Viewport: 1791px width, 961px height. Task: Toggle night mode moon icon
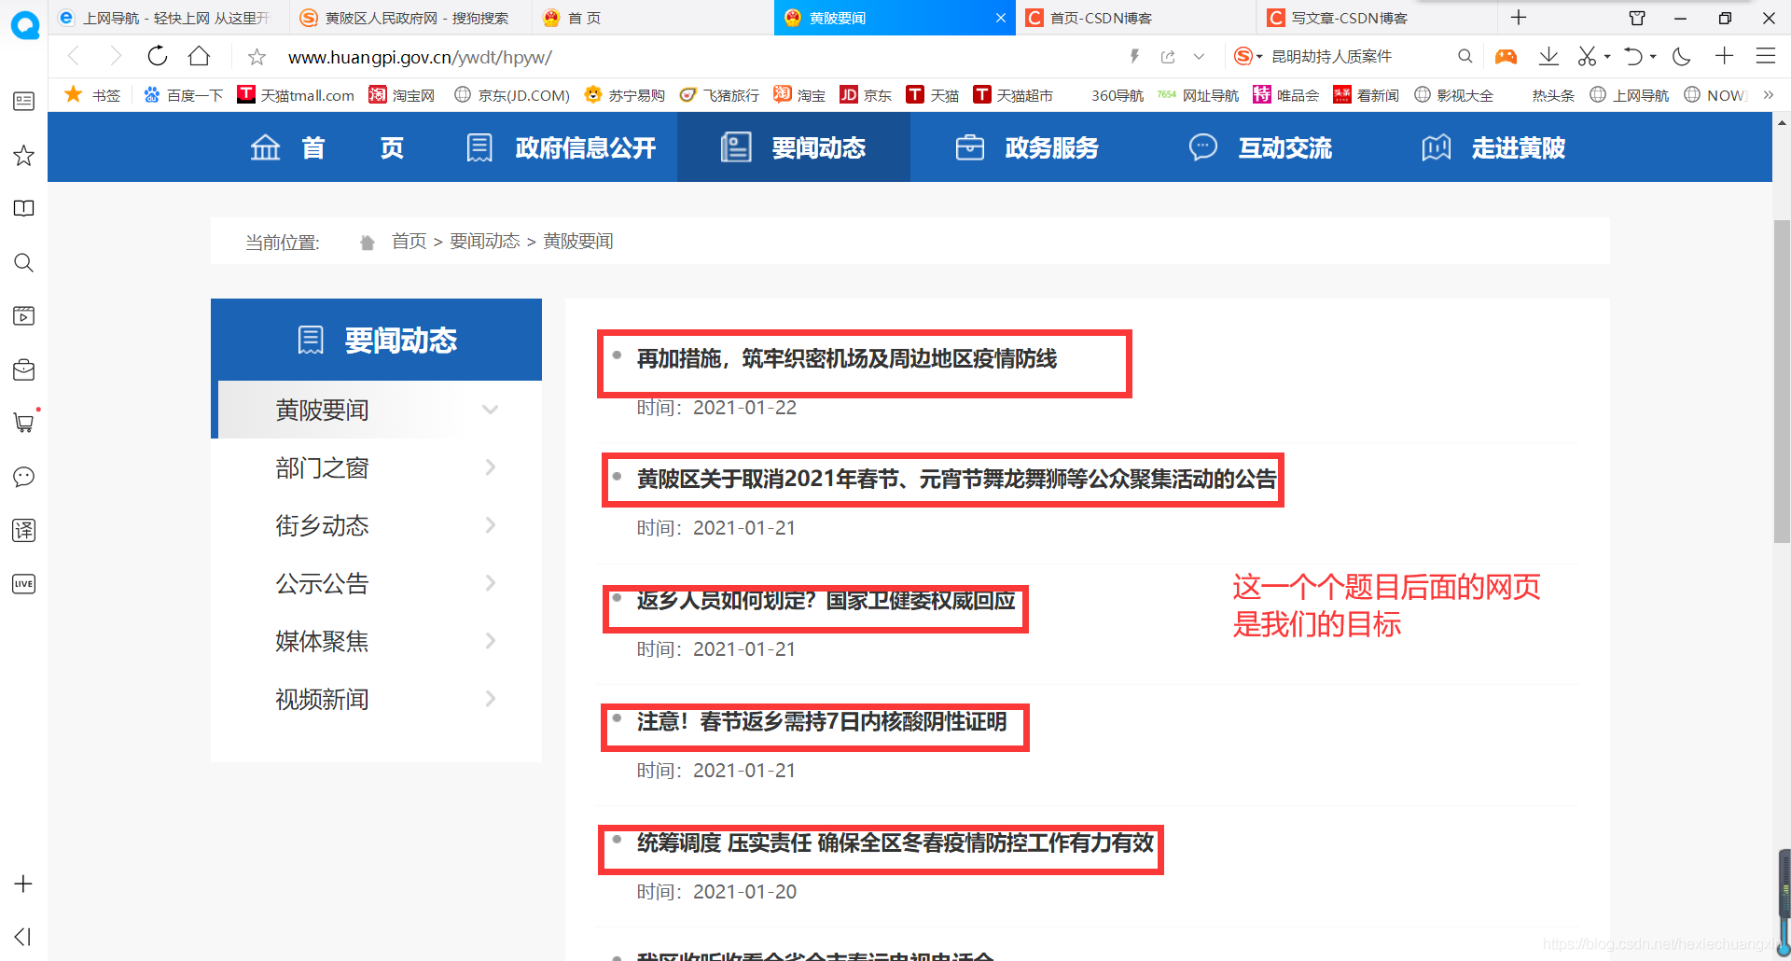click(1682, 56)
